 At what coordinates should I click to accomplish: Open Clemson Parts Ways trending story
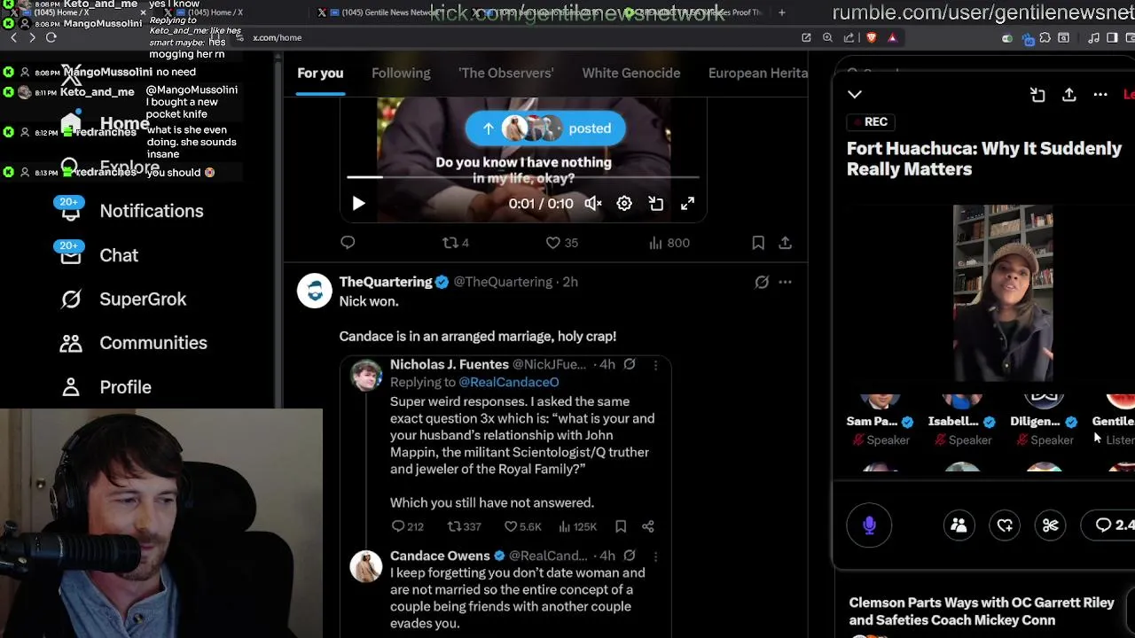pos(982,611)
